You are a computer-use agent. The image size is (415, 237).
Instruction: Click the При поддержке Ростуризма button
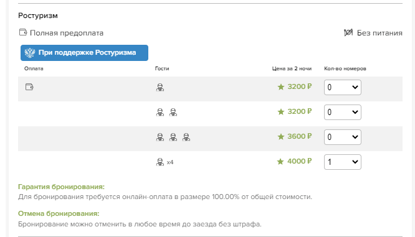(84, 53)
